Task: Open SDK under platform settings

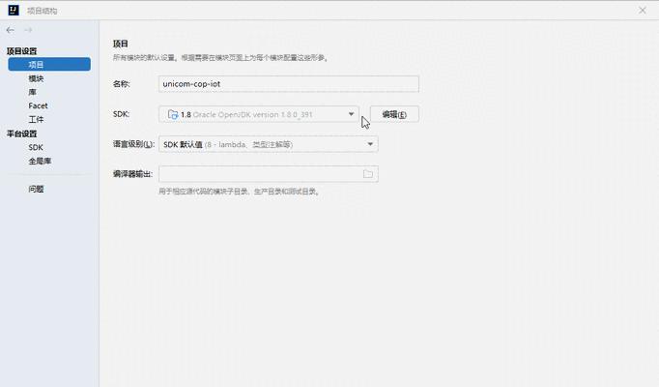Action: [36, 147]
